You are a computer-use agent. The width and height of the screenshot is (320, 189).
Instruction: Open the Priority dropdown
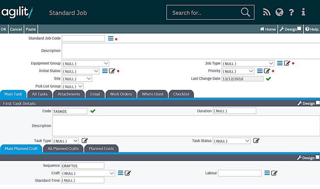(x=238, y=71)
